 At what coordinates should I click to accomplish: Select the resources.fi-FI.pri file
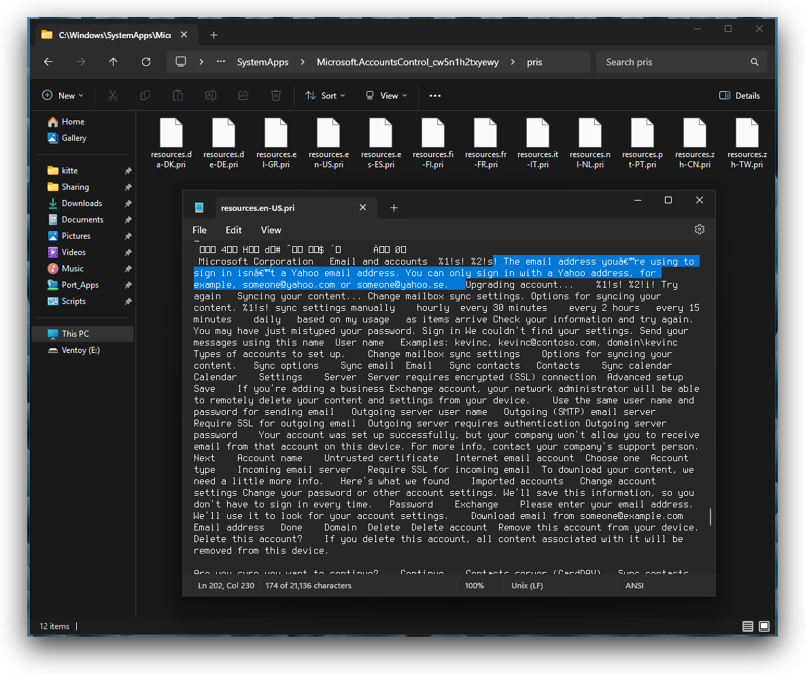(x=433, y=143)
